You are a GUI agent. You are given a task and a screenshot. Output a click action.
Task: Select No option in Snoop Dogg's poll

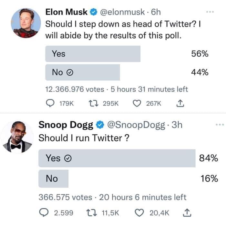coord(53,179)
